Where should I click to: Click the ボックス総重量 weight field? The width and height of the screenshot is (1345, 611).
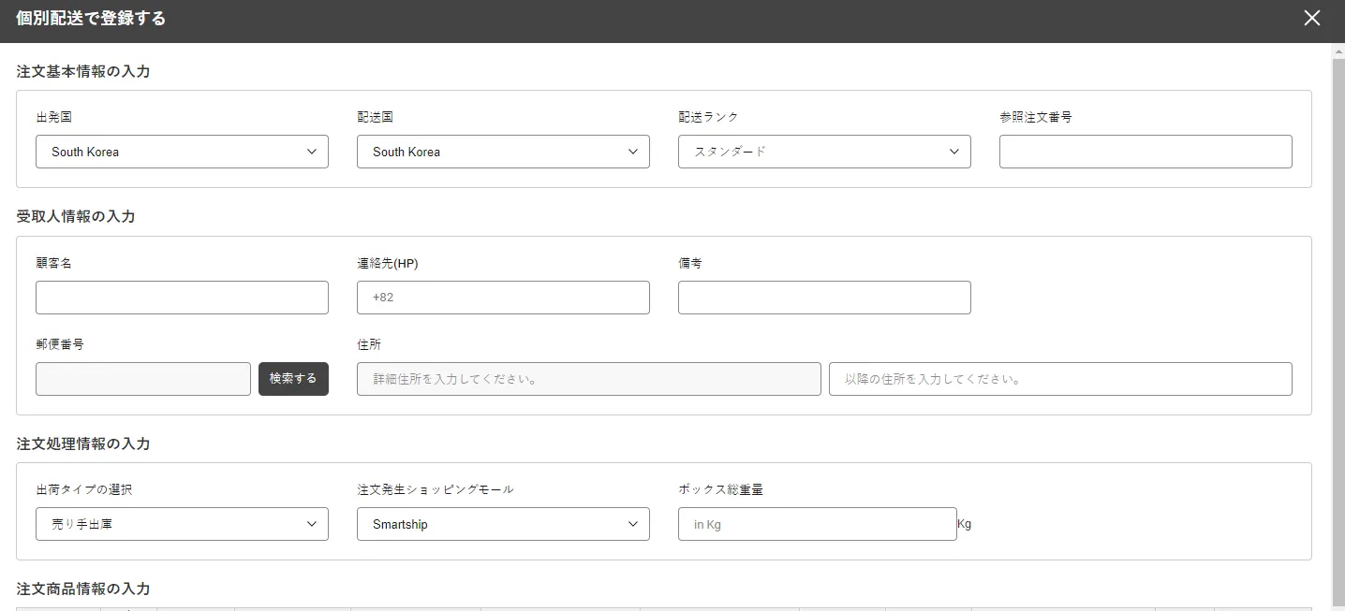tap(817, 524)
